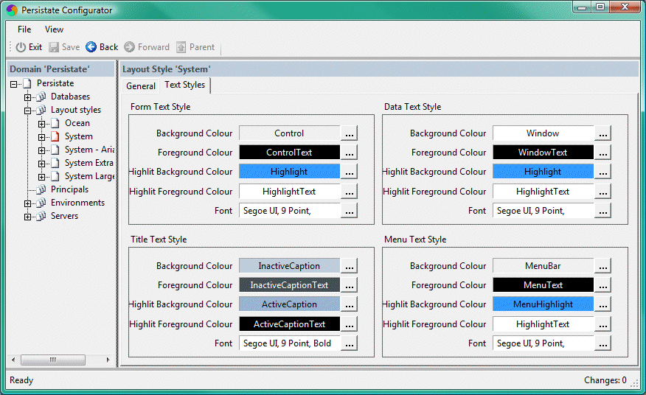Viewport: 646px width, 395px height.
Task: Expand the Databases tree node
Action: click(27, 97)
